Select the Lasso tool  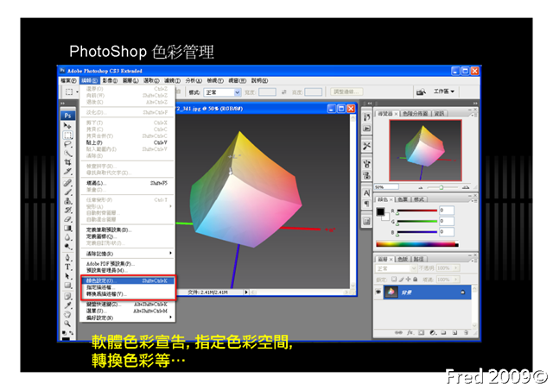(x=67, y=144)
